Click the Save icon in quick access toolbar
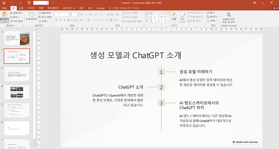This screenshot has height=149, width=279. tap(4, 3)
